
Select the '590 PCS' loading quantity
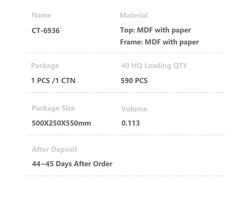pyautogui.click(x=134, y=81)
